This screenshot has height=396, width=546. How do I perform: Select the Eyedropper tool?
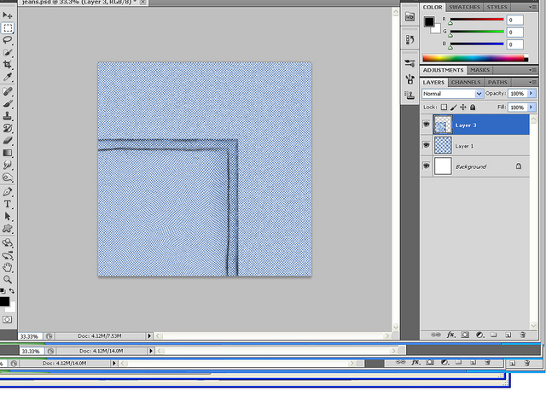click(8, 77)
